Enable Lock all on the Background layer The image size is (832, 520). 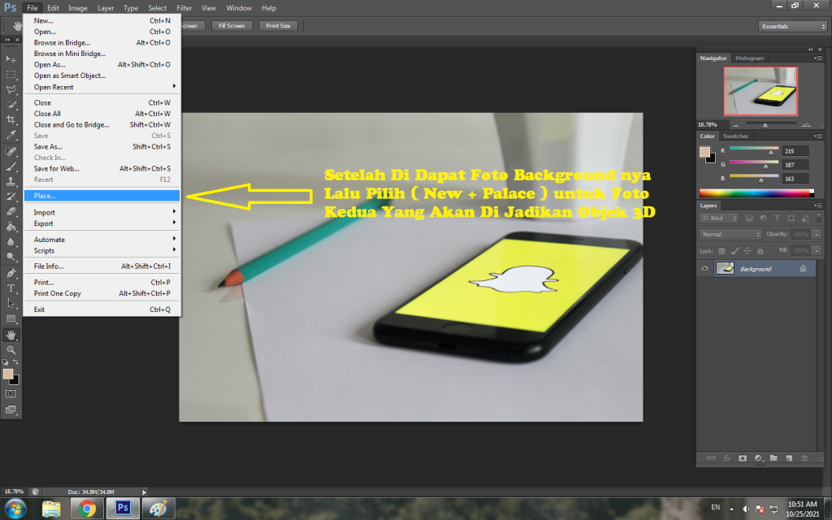pos(760,250)
